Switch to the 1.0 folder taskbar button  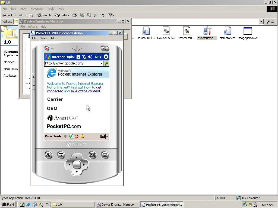(73, 204)
